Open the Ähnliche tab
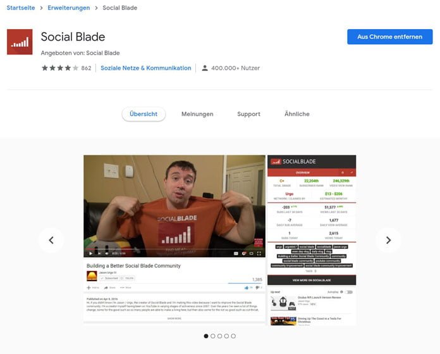 click(296, 114)
